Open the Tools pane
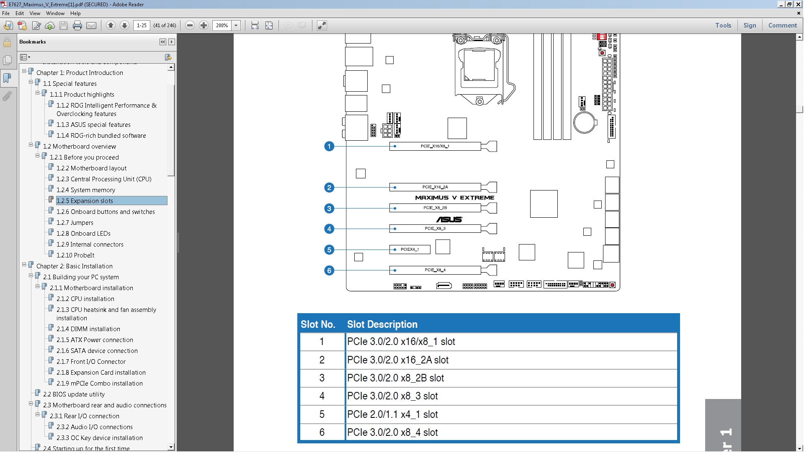 tap(723, 26)
